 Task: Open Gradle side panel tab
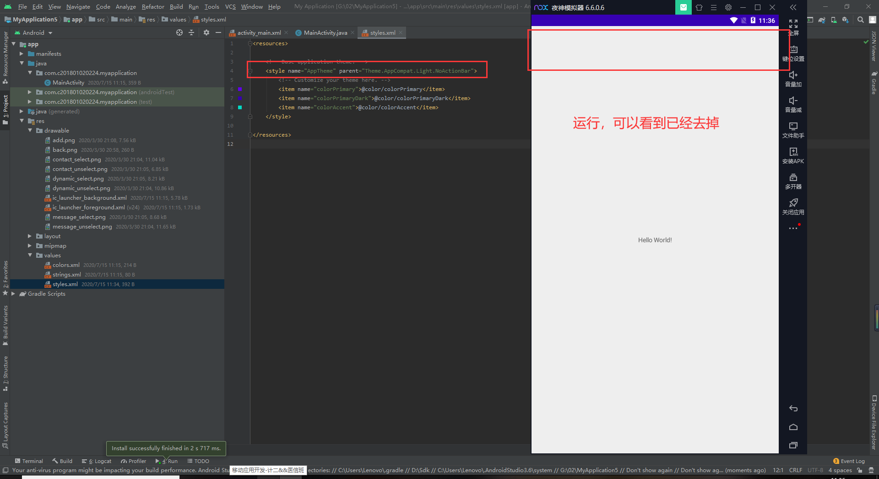tap(874, 83)
